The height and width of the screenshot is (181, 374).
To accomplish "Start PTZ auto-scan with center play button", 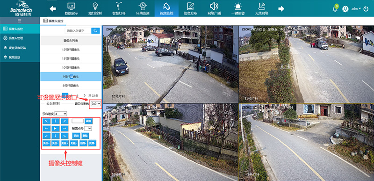I will (56, 129).
